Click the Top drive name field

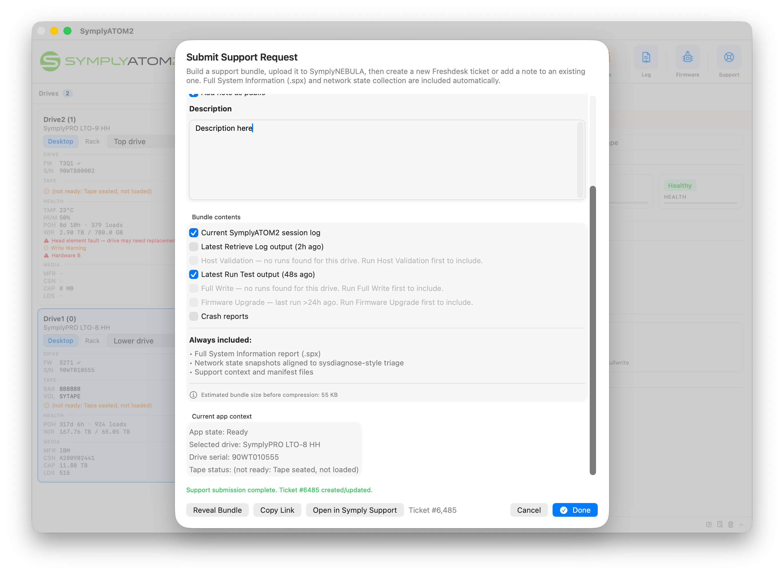pyautogui.click(x=141, y=141)
